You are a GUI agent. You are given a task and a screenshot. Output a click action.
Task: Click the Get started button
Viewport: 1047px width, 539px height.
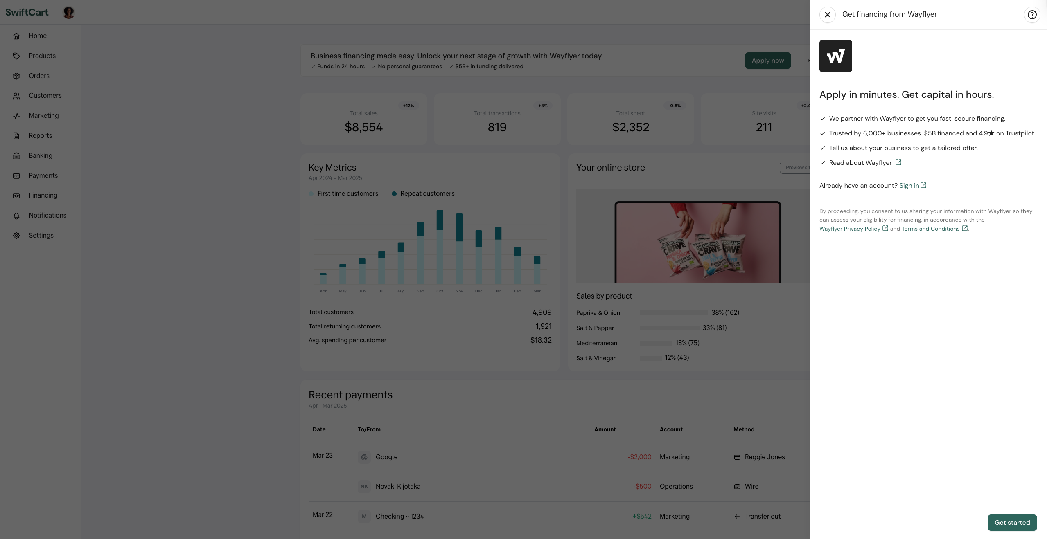pyautogui.click(x=1012, y=523)
